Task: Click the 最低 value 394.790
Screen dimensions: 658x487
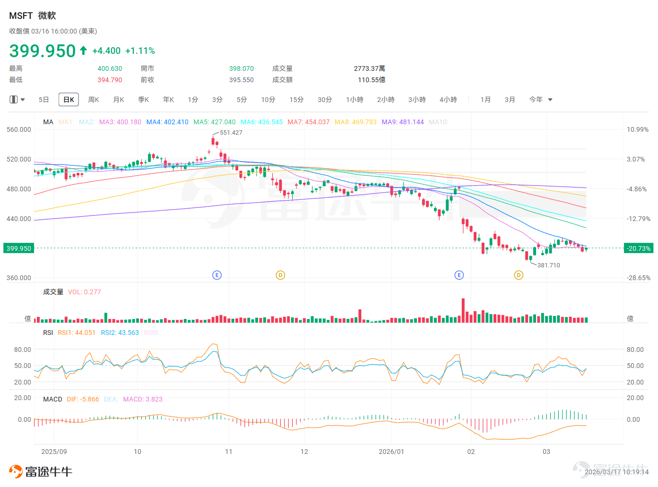Action: (110, 80)
